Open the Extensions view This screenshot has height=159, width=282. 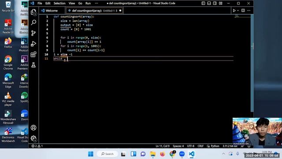pyautogui.click(x=33, y=54)
